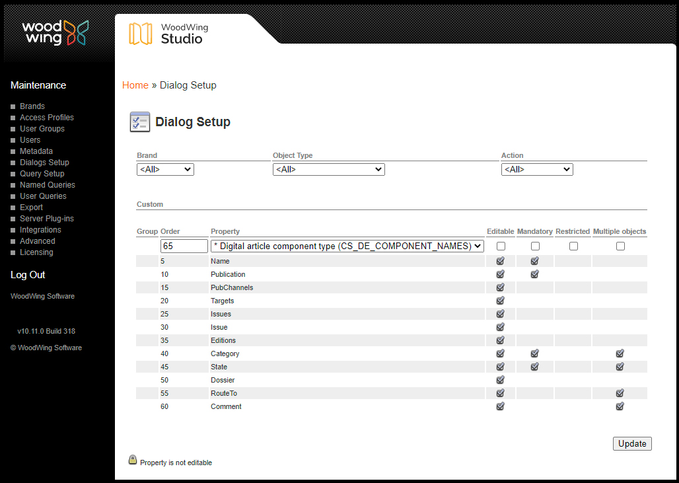This screenshot has height=483, width=679.
Task: Click the Name property row text
Action: coord(220,261)
